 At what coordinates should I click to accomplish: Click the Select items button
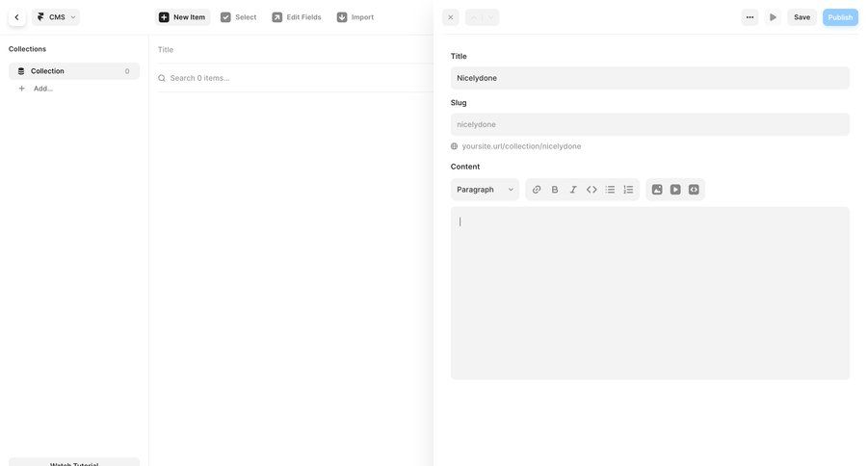click(238, 17)
